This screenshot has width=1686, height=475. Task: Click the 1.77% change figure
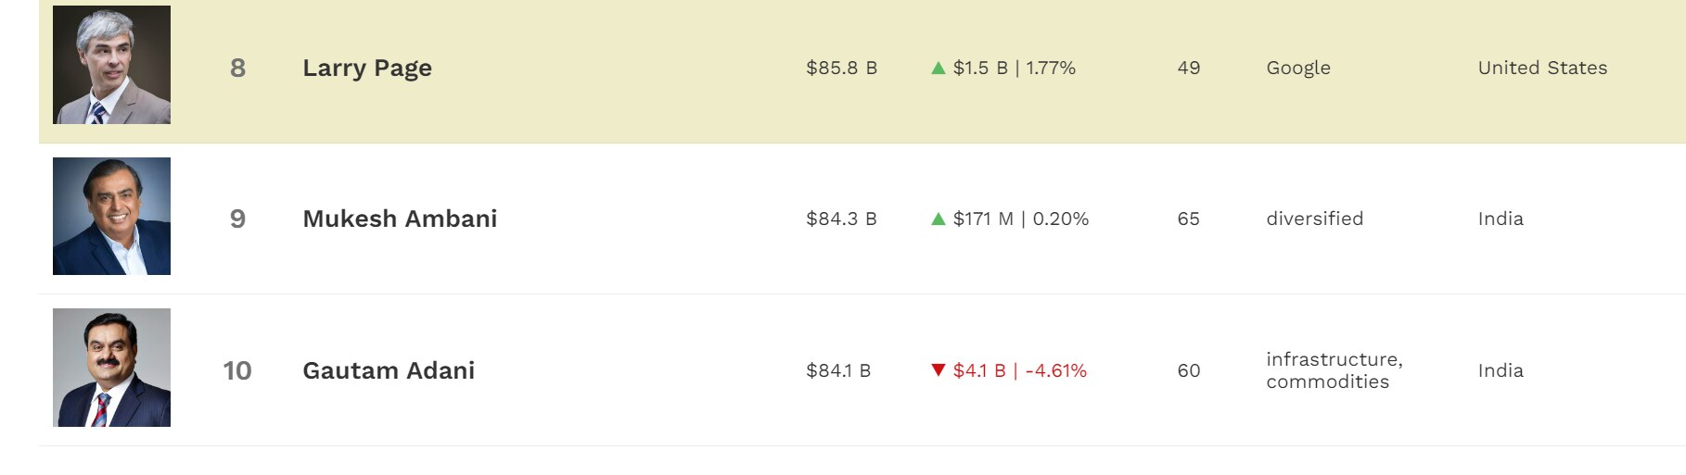[x=1051, y=68]
